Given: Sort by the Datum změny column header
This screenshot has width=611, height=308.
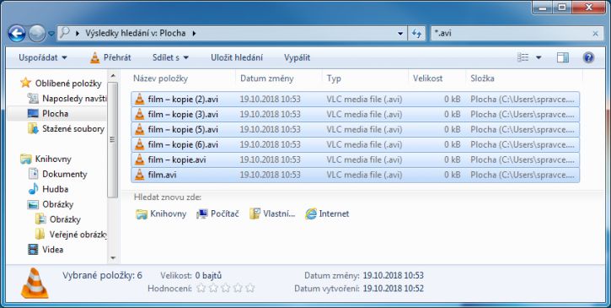Looking at the screenshot, I should pos(267,78).
